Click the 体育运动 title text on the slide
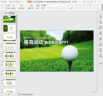103x96 pixels. click(x=33, y=42)
